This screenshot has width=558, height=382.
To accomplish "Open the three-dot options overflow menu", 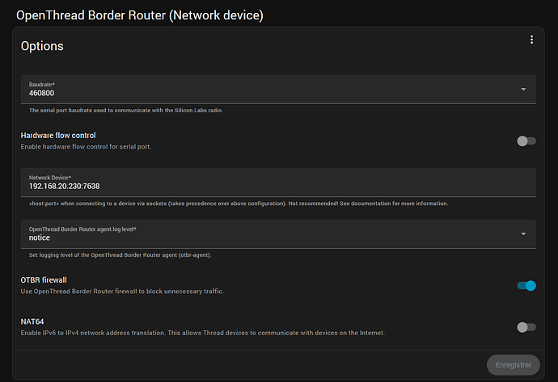I will pos(531,40).
